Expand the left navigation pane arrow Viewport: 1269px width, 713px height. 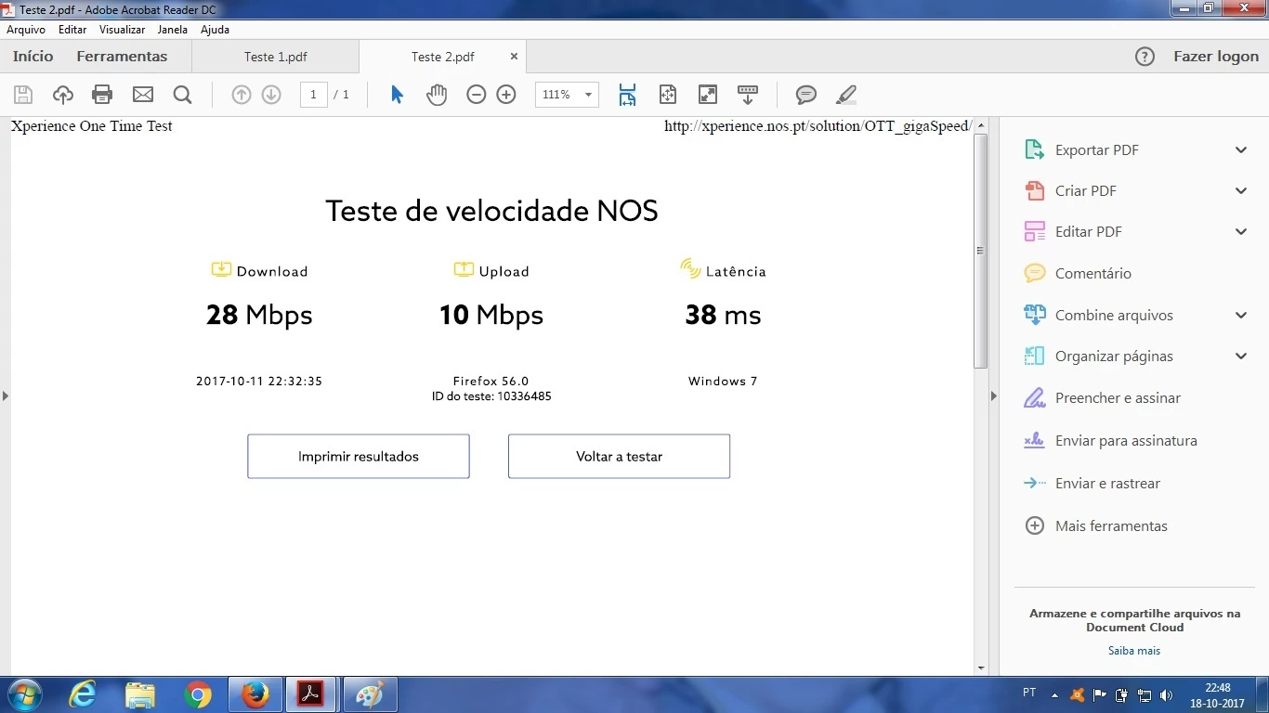5,396
